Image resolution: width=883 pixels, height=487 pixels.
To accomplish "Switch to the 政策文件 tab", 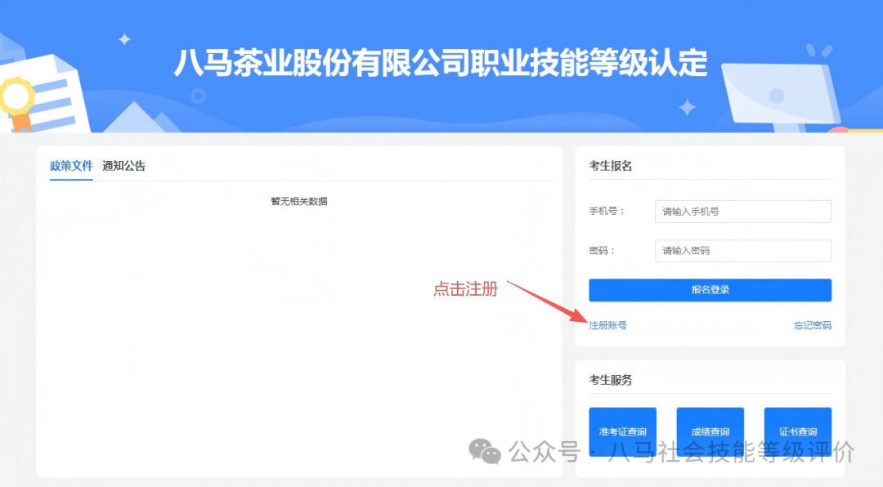I will pos(71,166).
